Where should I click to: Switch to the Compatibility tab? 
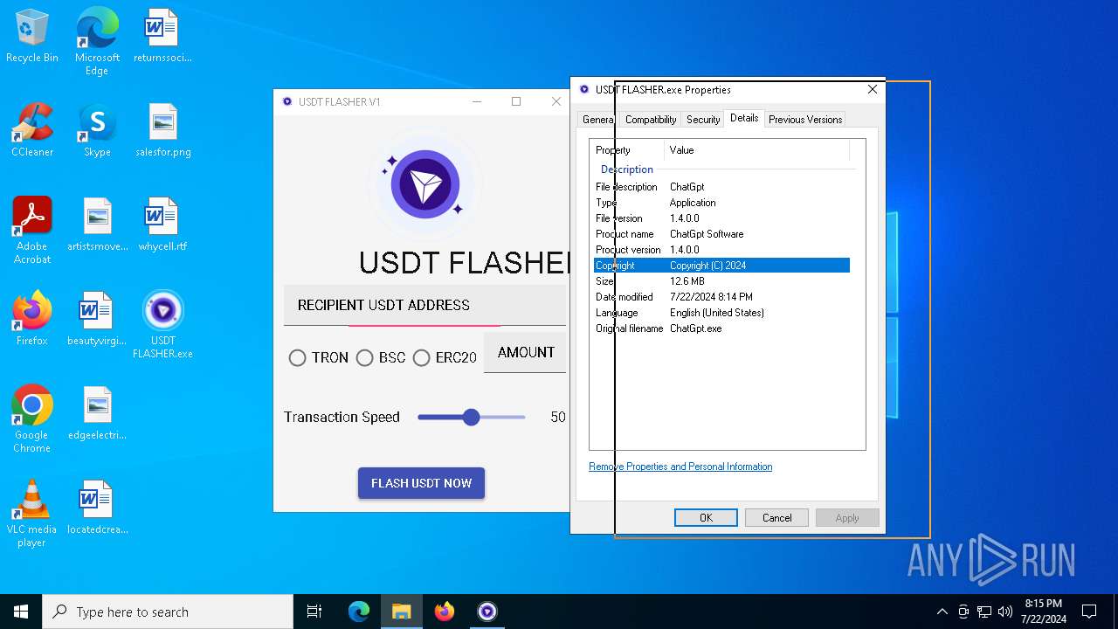pyautogui.click(x=651, y=120)
